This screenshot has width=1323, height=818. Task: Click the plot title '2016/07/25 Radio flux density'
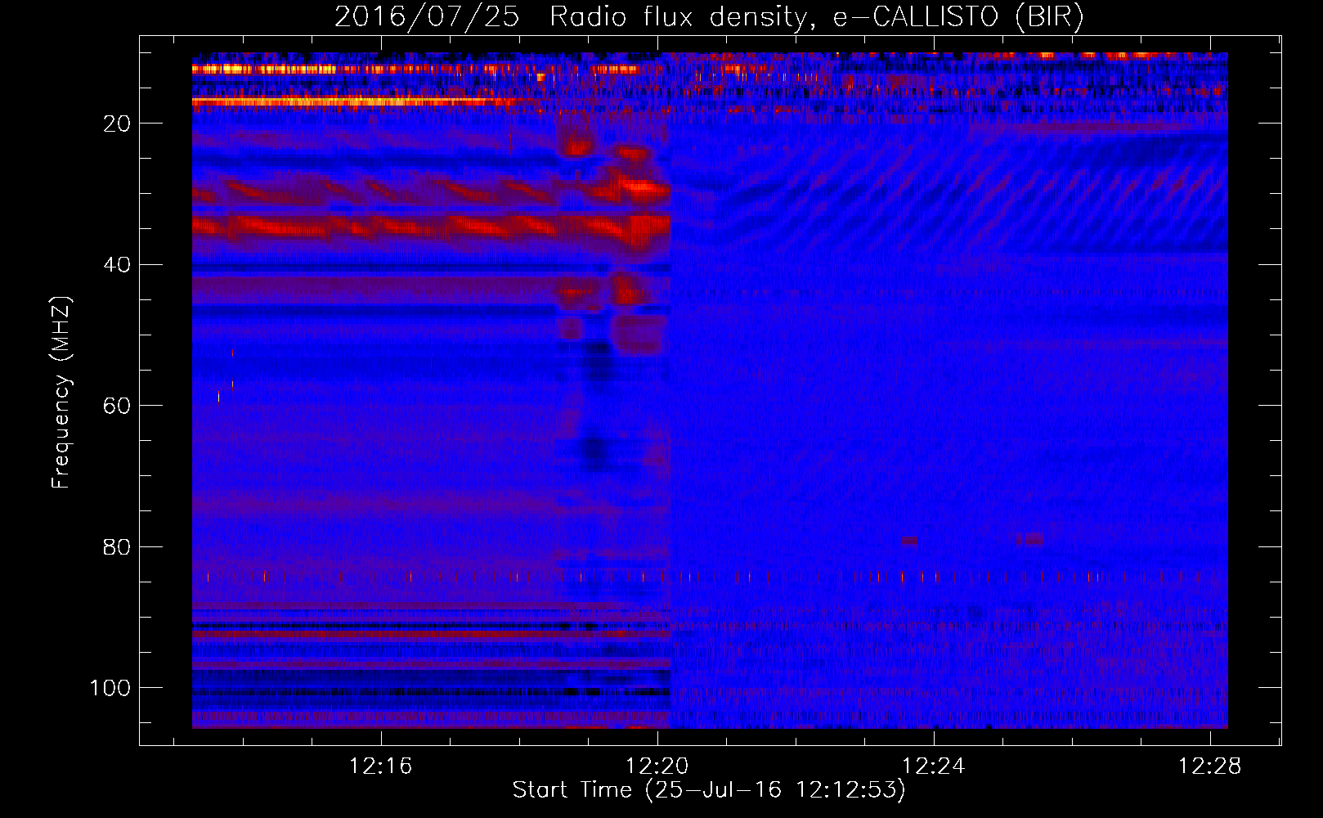710,17
